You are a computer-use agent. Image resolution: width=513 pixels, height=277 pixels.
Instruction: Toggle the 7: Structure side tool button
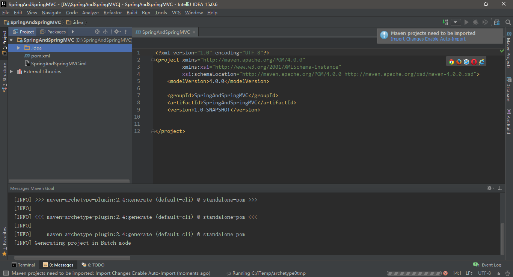click(x=4, y=78)
